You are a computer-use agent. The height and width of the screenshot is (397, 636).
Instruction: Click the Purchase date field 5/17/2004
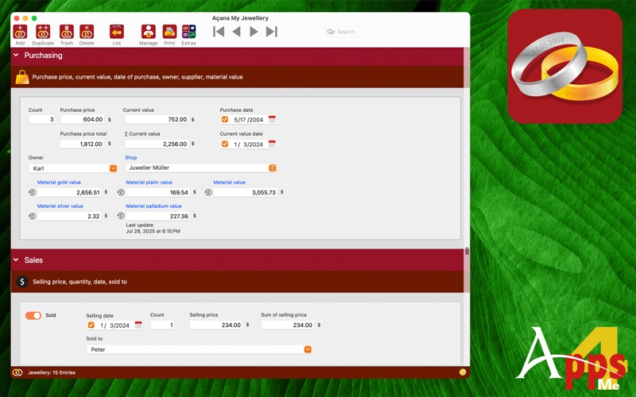pyautogui.click(x=248, y=120)
